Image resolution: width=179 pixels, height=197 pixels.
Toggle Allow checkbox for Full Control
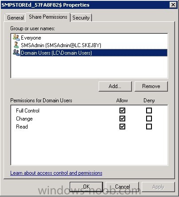click(122, 110)
